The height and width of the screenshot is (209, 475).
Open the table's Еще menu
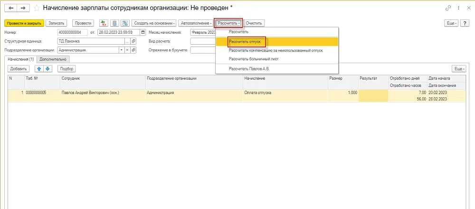point(459,69)
